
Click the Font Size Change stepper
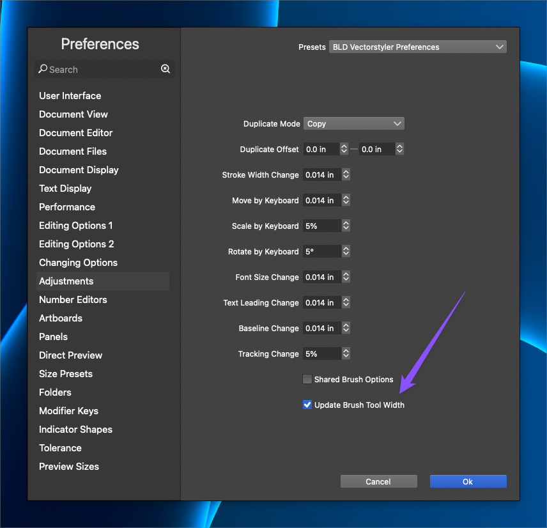[346, 277]
